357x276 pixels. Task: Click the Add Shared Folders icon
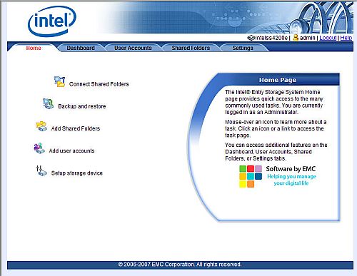point(41,126)
